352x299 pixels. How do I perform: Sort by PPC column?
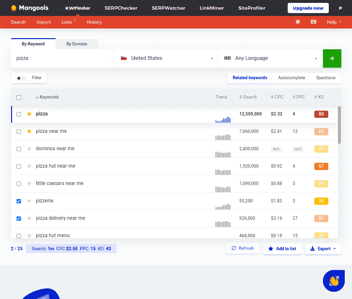point(299,97)
